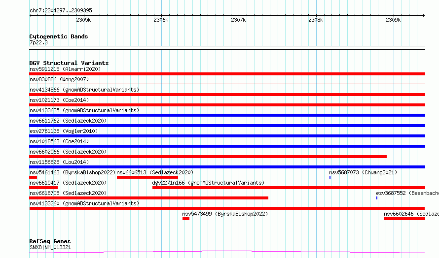
Task: Click the 2309k ruler mark
Action: pyautogui.click(x=393, y=20)
